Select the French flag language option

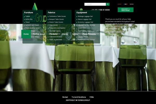(x=126, y=4)
